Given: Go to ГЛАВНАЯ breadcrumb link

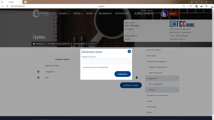Looking at the screenshot, I should point(40,44).
